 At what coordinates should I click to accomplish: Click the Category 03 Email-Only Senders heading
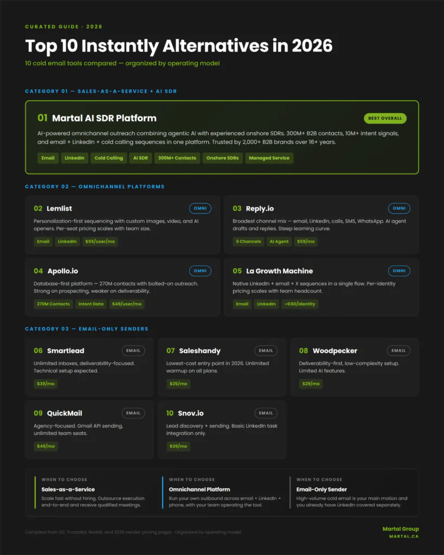pyautogui.click(x=87, y=329)
